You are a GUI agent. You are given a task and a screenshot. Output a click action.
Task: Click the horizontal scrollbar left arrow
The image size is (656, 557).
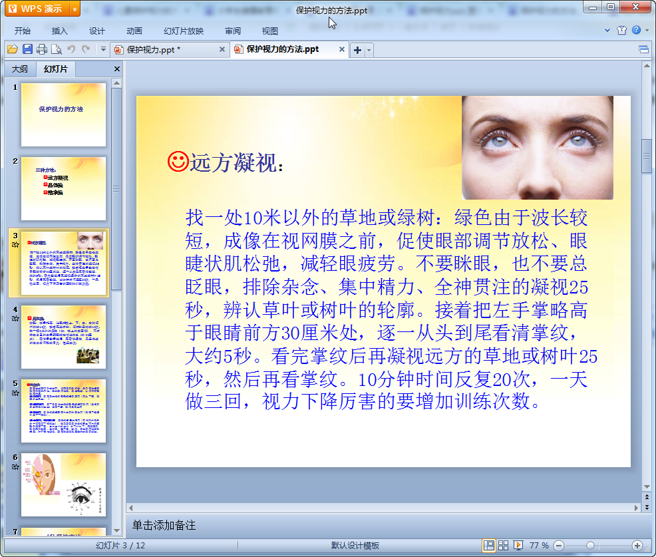pos(131,508)
